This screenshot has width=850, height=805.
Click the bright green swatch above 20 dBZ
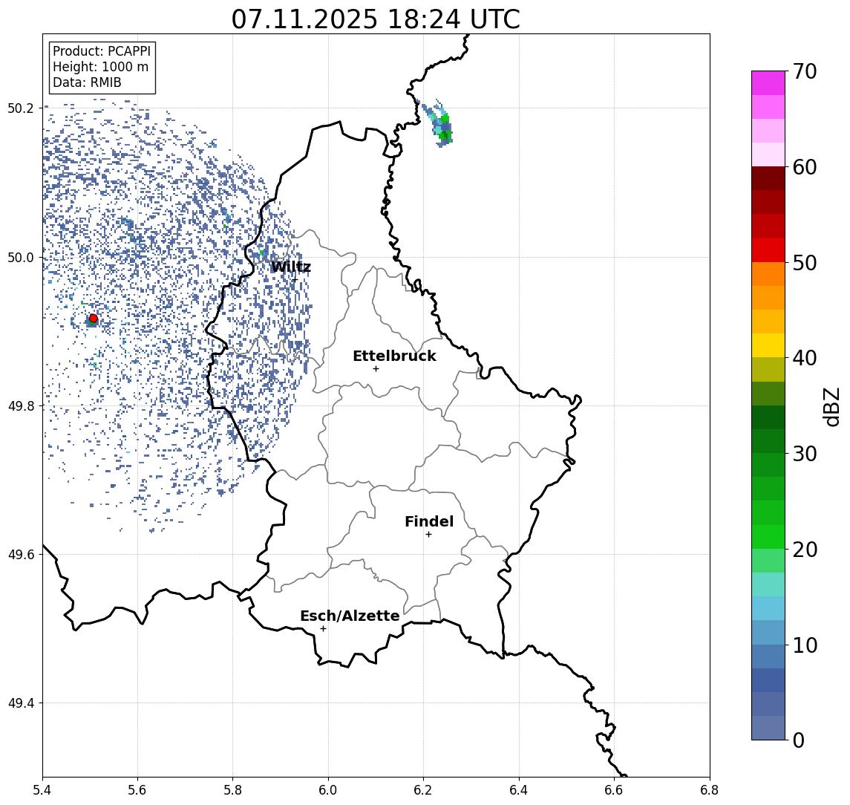click(x=768, y=537)
